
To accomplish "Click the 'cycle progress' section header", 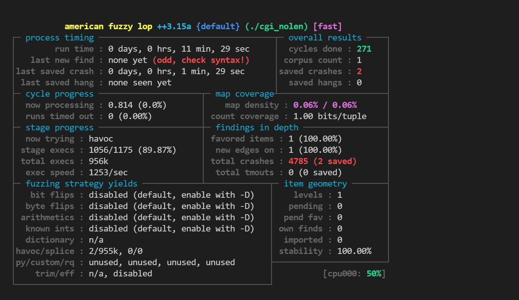I will 60,94.
